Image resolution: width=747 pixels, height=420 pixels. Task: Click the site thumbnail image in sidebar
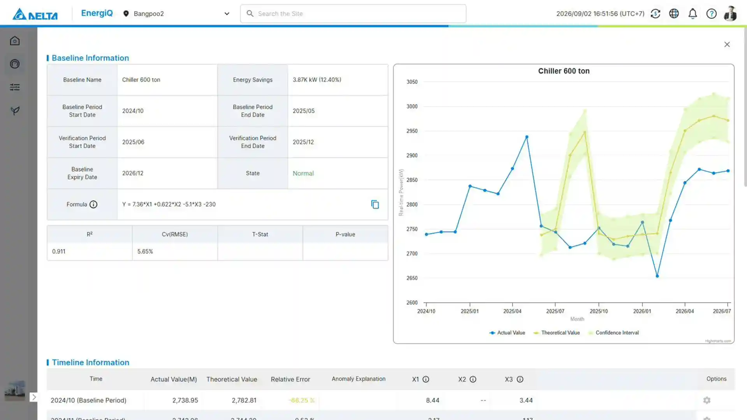point(15,390)
